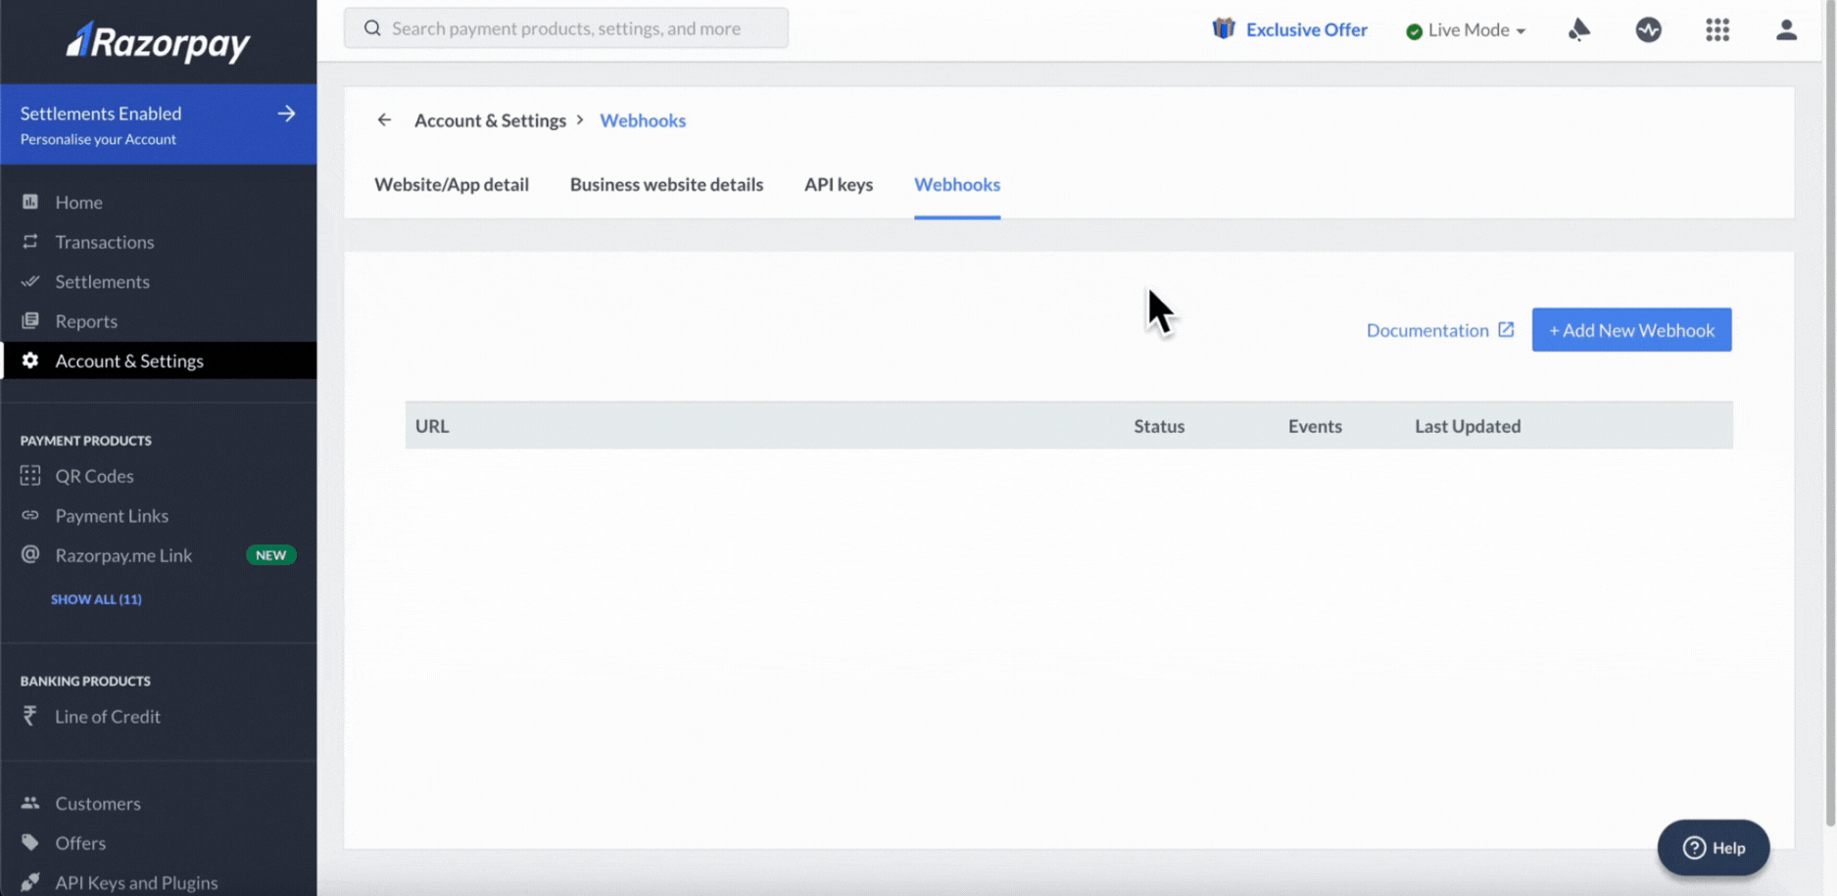
Task: Click the Razorpay logo
Action: [x=158, y=41]
